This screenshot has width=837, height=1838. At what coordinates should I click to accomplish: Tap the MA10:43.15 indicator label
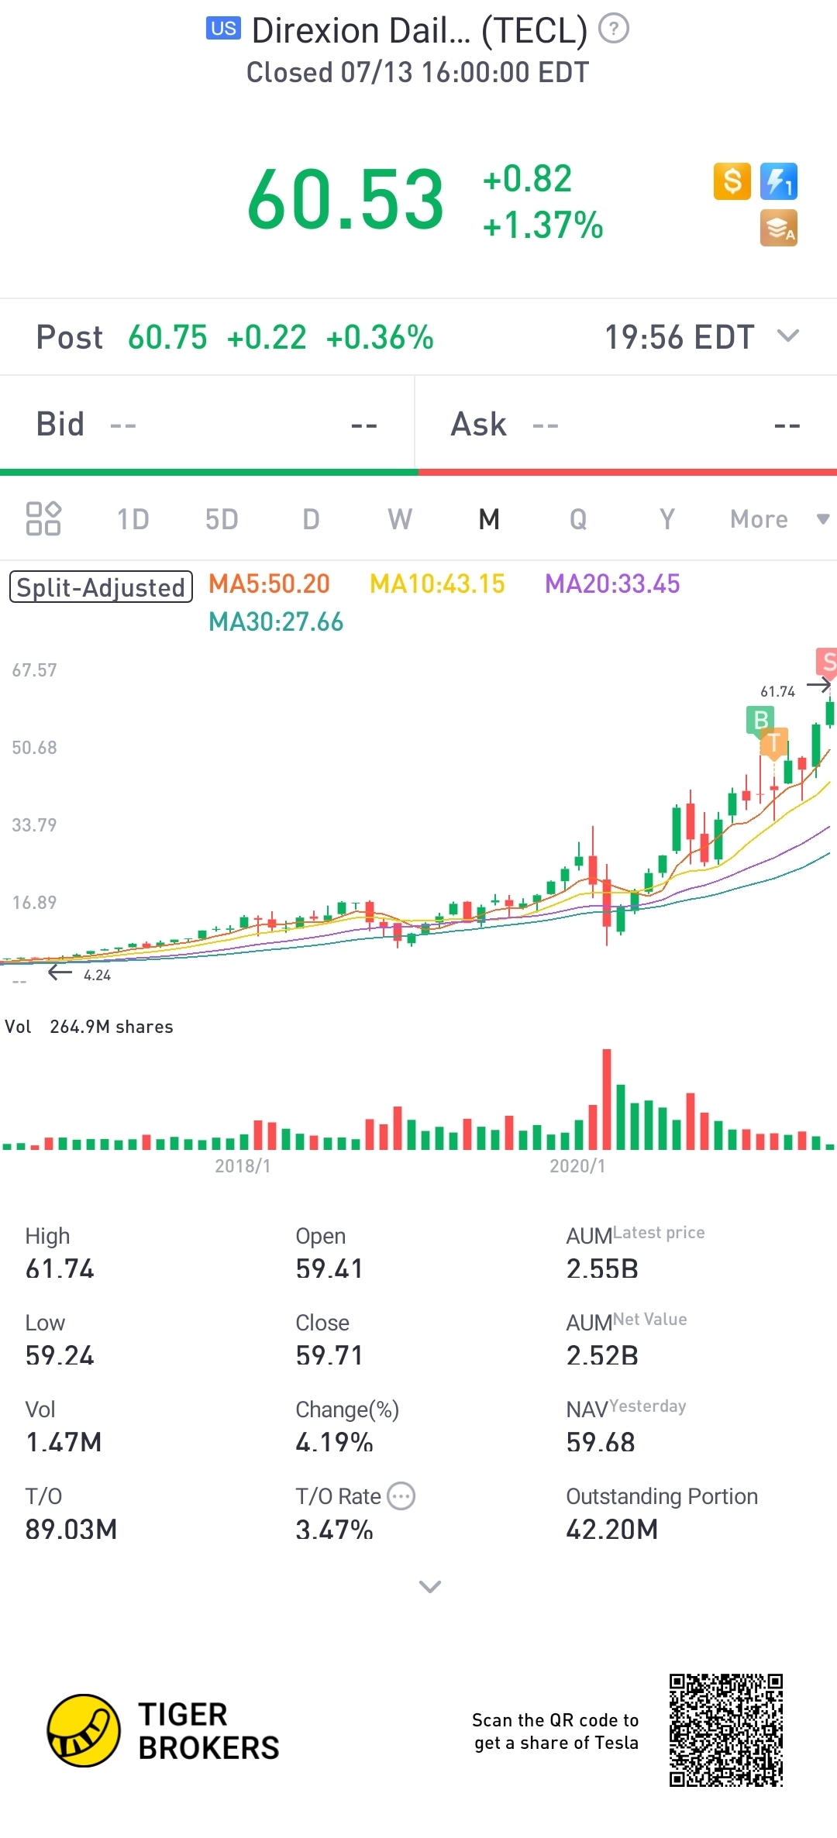(437, 583)
